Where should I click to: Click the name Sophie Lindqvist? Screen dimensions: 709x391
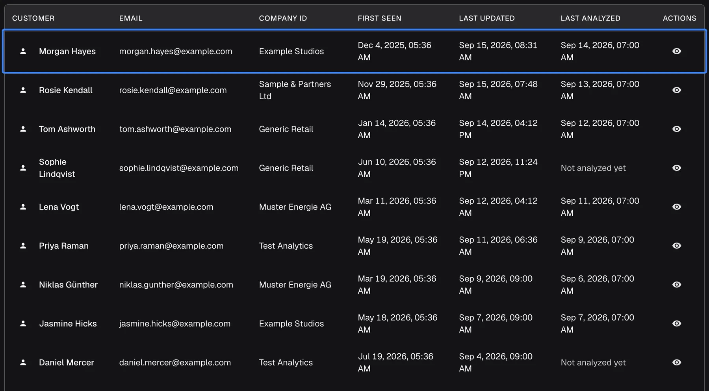(x=57, y=168)
